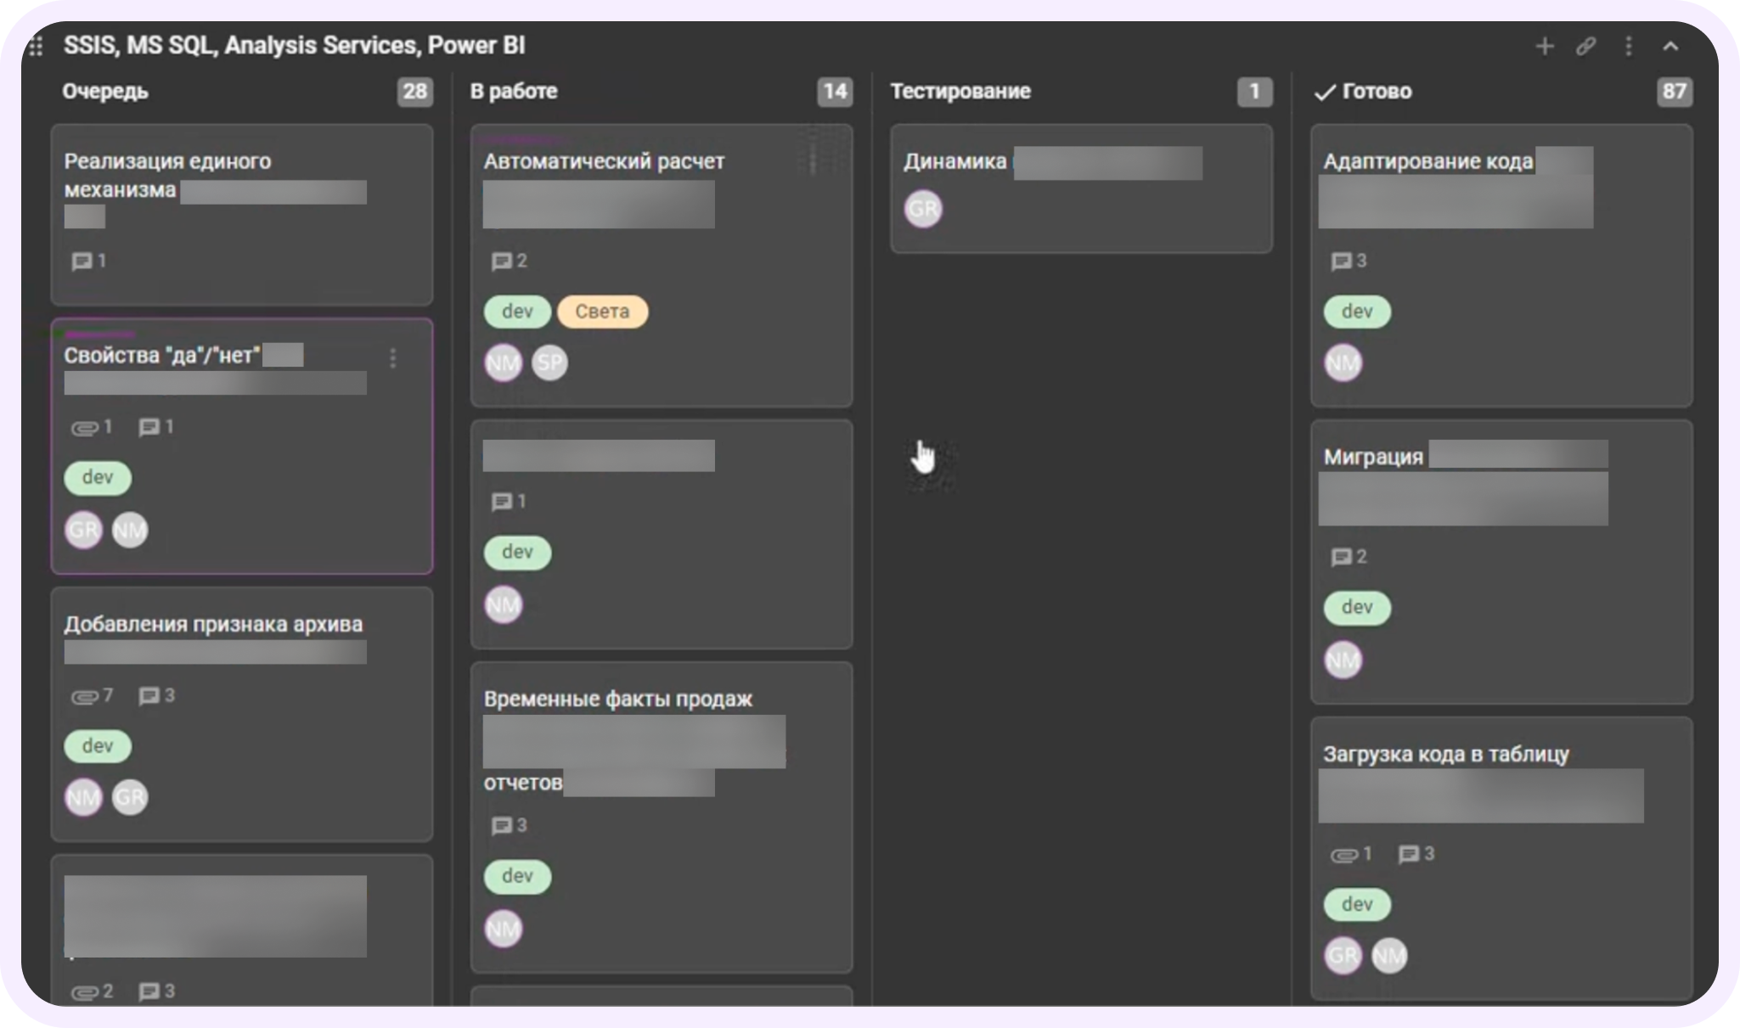Screen dimensions: 1740x1028
Task: Click the Очередь column count badge 28
Action: pyautogui.click(x=414, y=92)
